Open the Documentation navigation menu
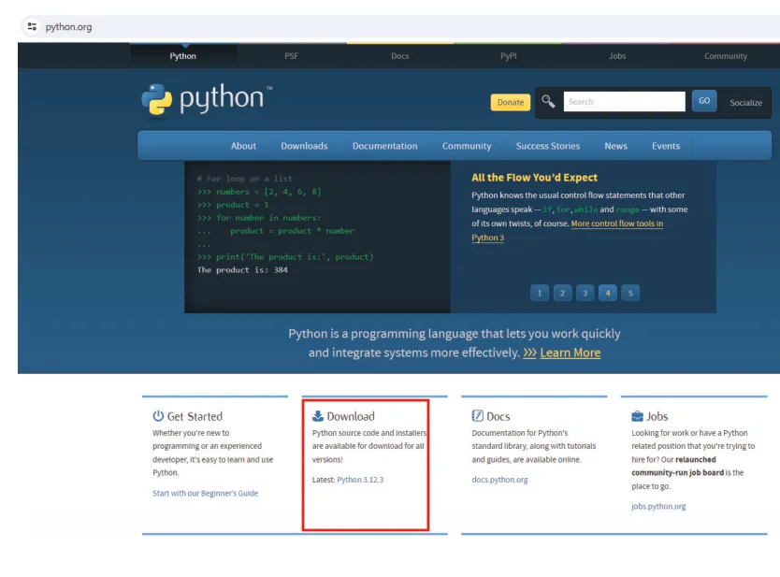The image size is (780, 577). pyautogui.click(x=385, y=146)
